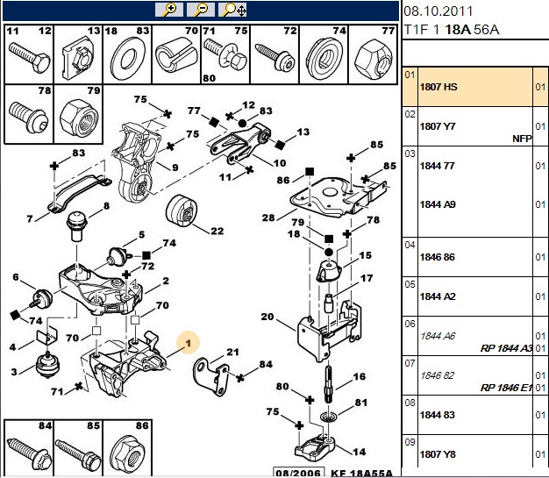
Task: Select part number 1844 A9
Action: coord(438,204)
